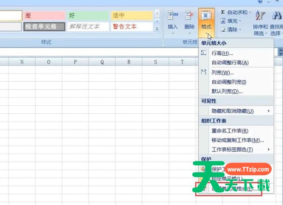Open the Delete (删除) dropdown arrow

click(x=190, y=33)
